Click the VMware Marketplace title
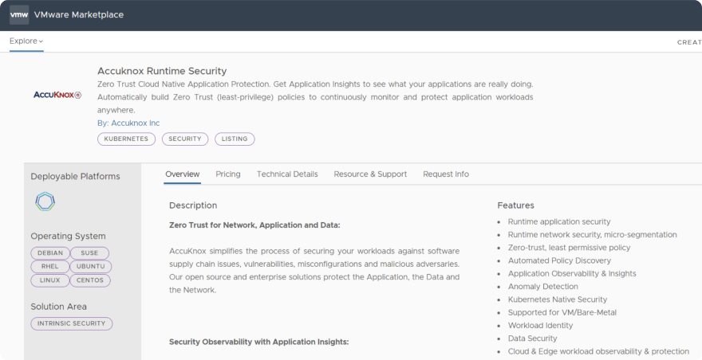Screen dimensions: 702x360 79,15
